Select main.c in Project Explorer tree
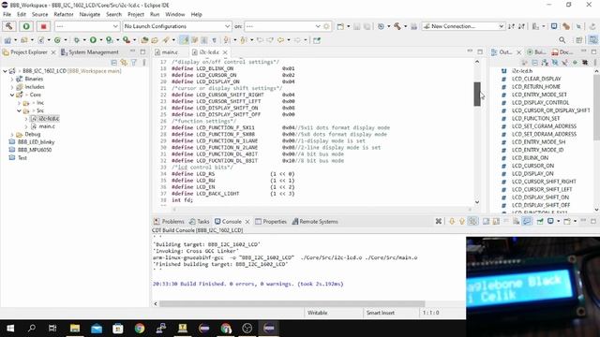This screenshot has height=337, width=600. pyautogui.click(x=47, y=126)
